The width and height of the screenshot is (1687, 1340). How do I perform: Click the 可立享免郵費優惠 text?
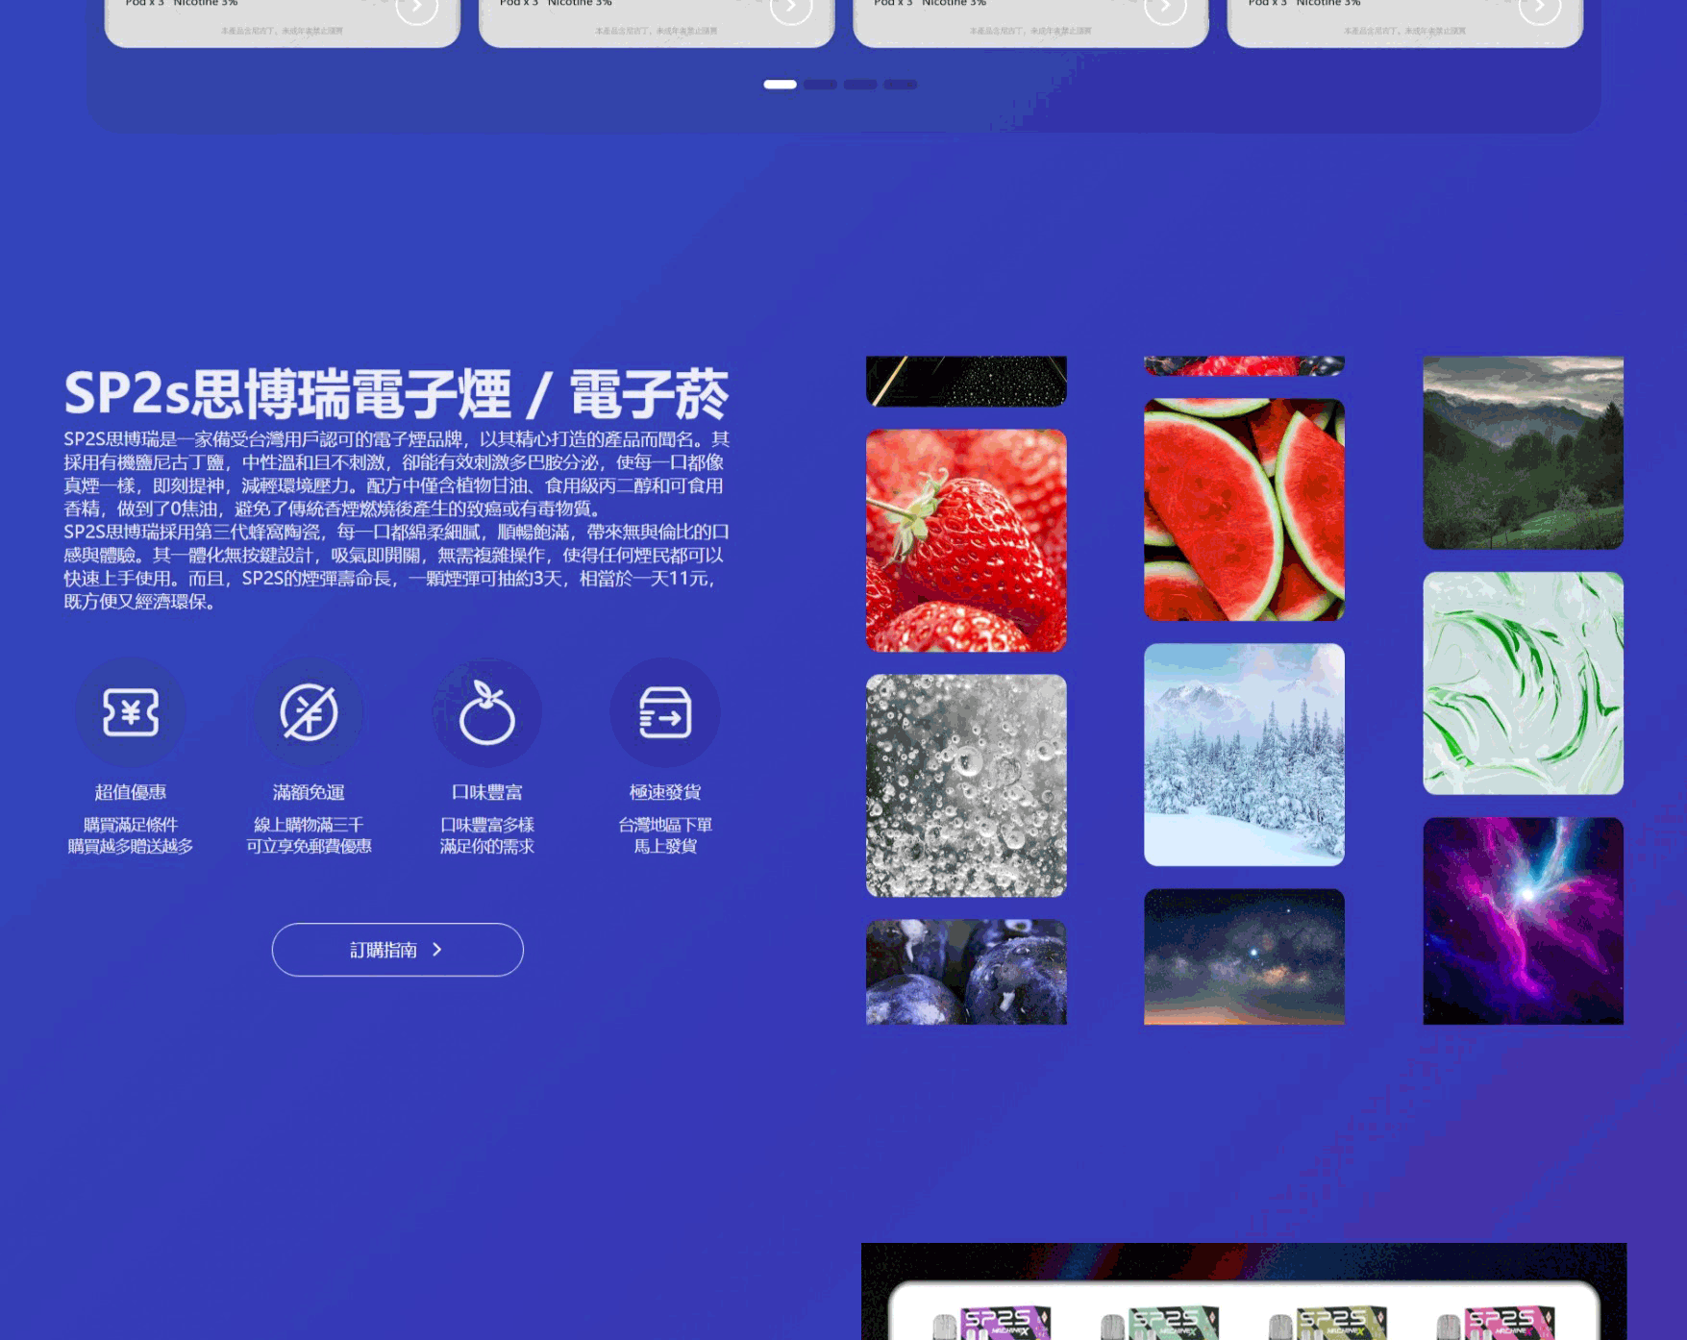[309, 846]
